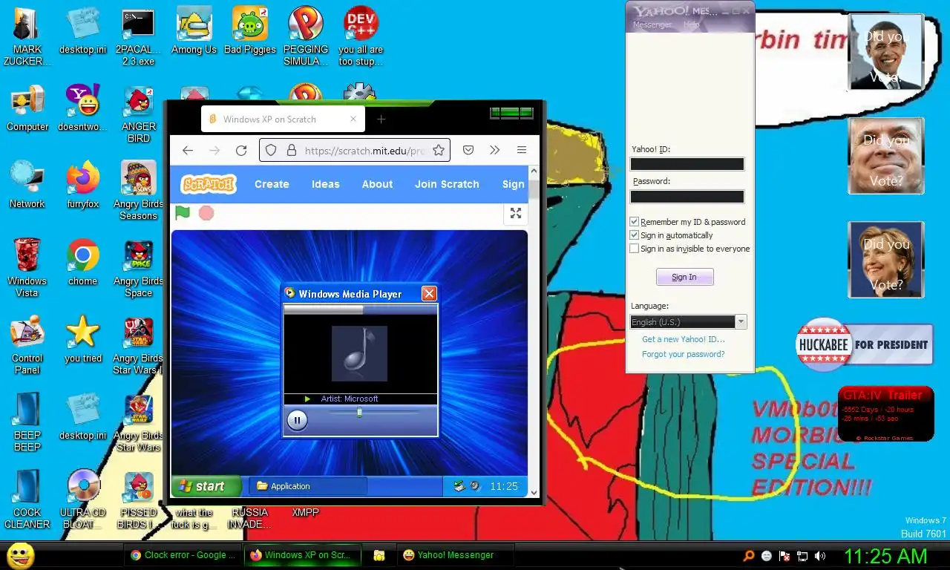Open a new Firefox tab

point(381,119)
